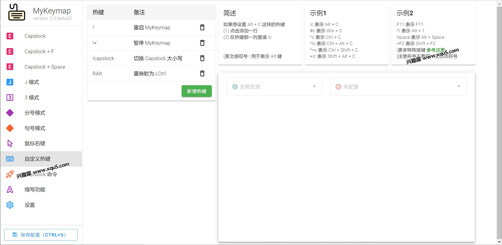Open the Capslock + F section
The width and height of the screenshot is (502, 245).
pyautogui.click(x=41, y=51)
